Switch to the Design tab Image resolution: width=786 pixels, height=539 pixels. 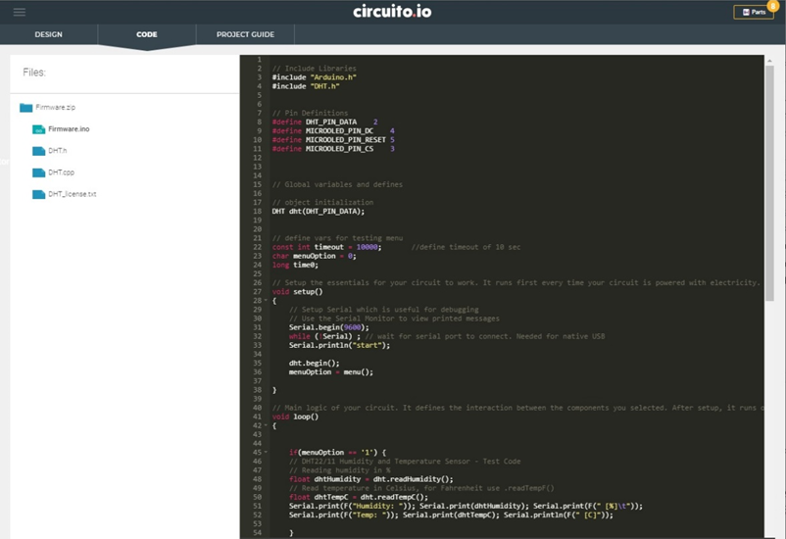coord(49,34)
